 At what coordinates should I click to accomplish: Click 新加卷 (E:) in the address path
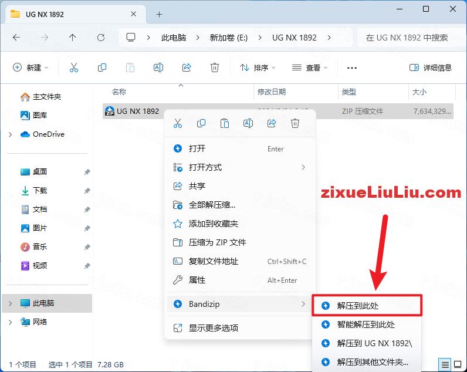click(x=228, y=38)
